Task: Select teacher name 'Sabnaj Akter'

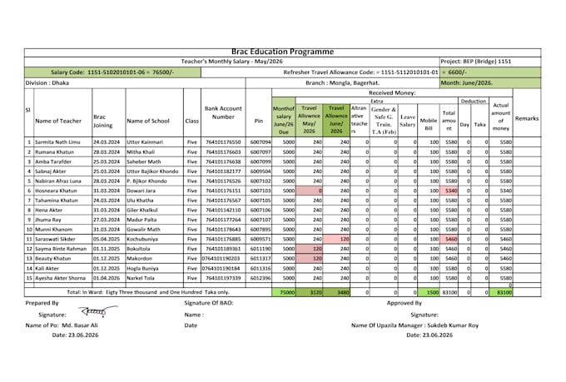Action: point(51,171)
